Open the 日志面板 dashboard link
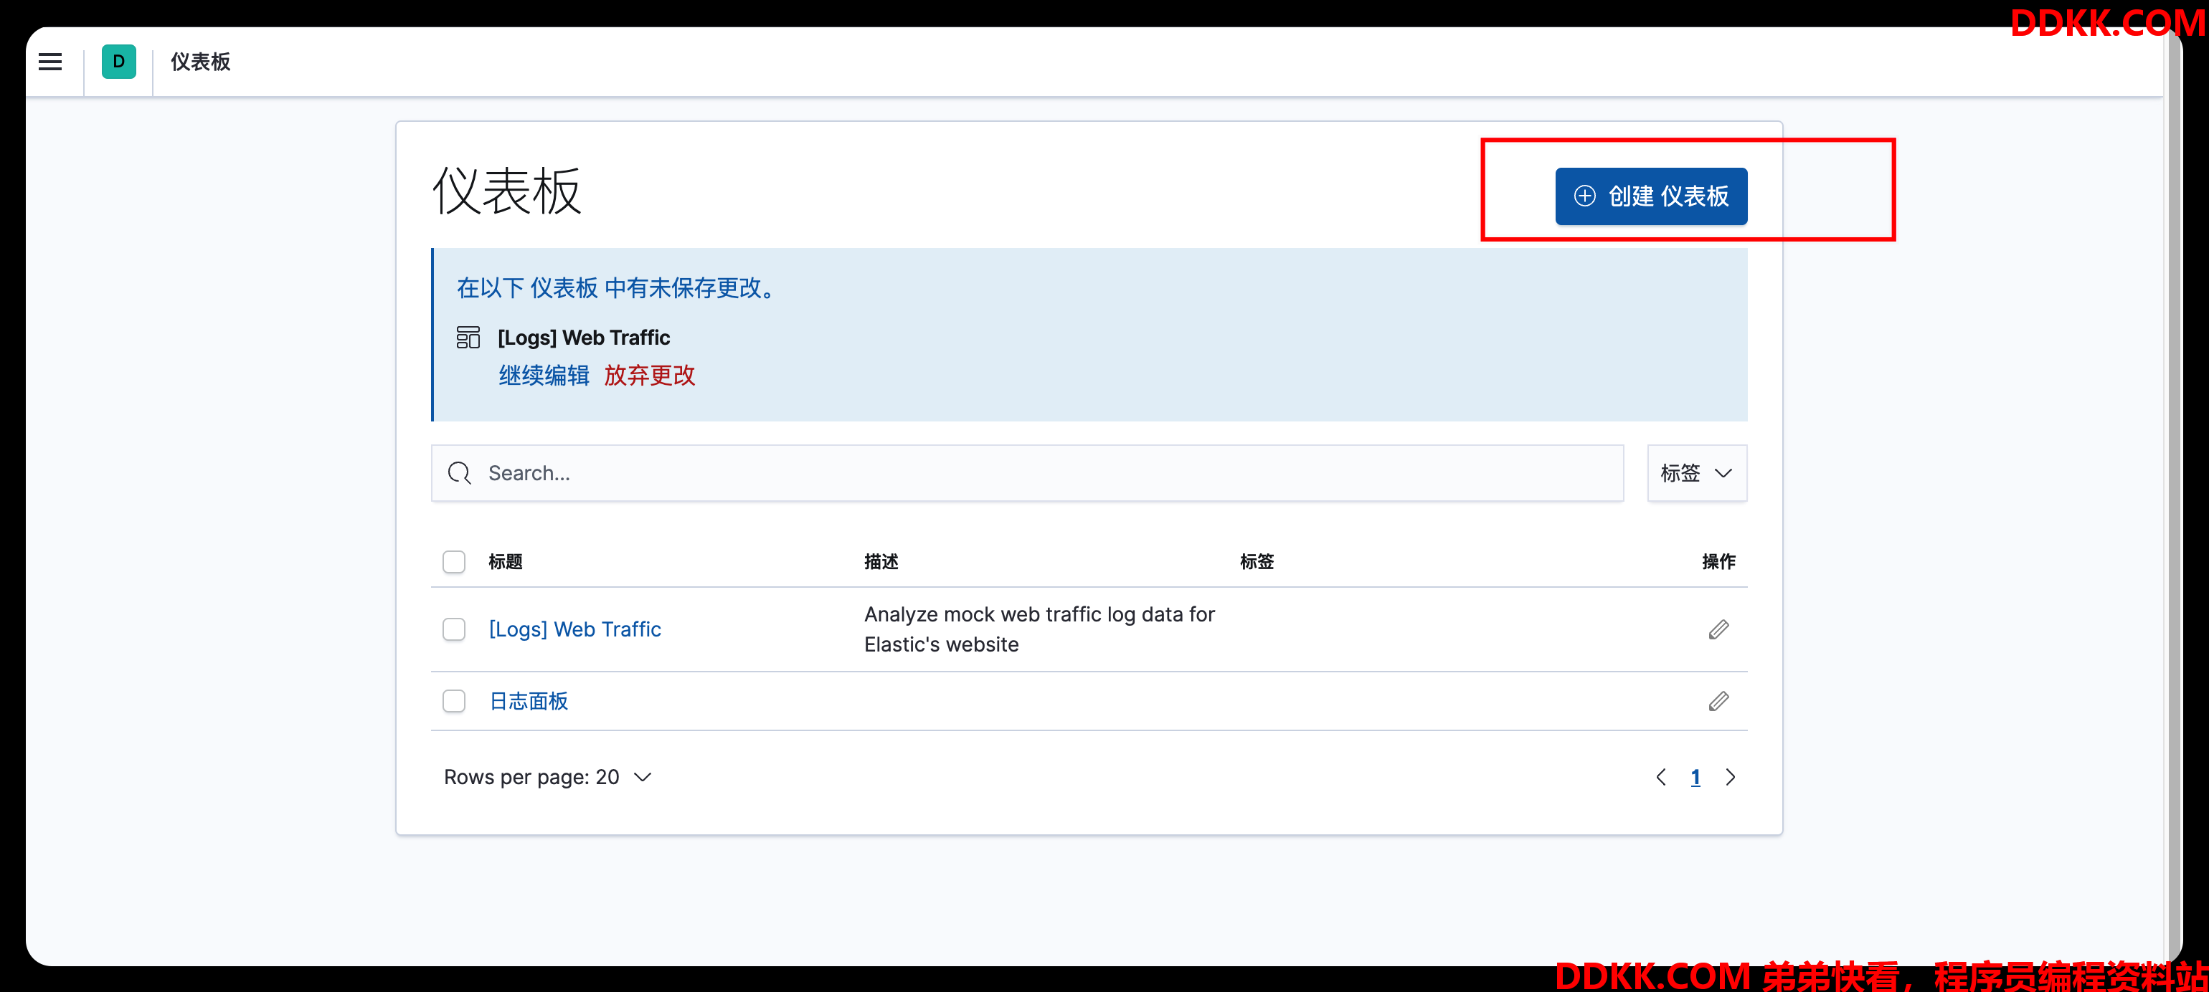2209x992 pixels. 529,702
